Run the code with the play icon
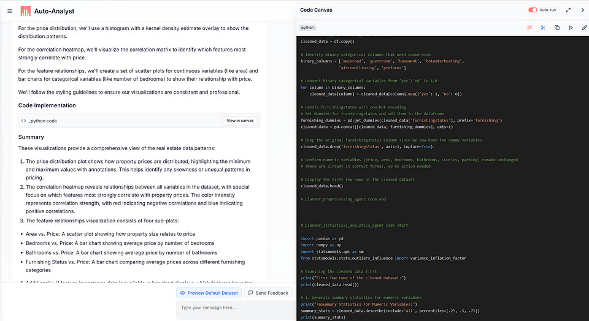Viewport: 589px width, 321px height. pos(571,28)
